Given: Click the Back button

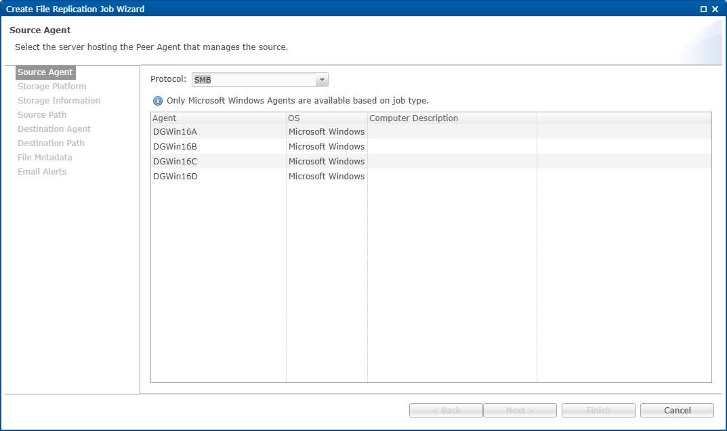Looking at the screenshot, I should 446,410.
